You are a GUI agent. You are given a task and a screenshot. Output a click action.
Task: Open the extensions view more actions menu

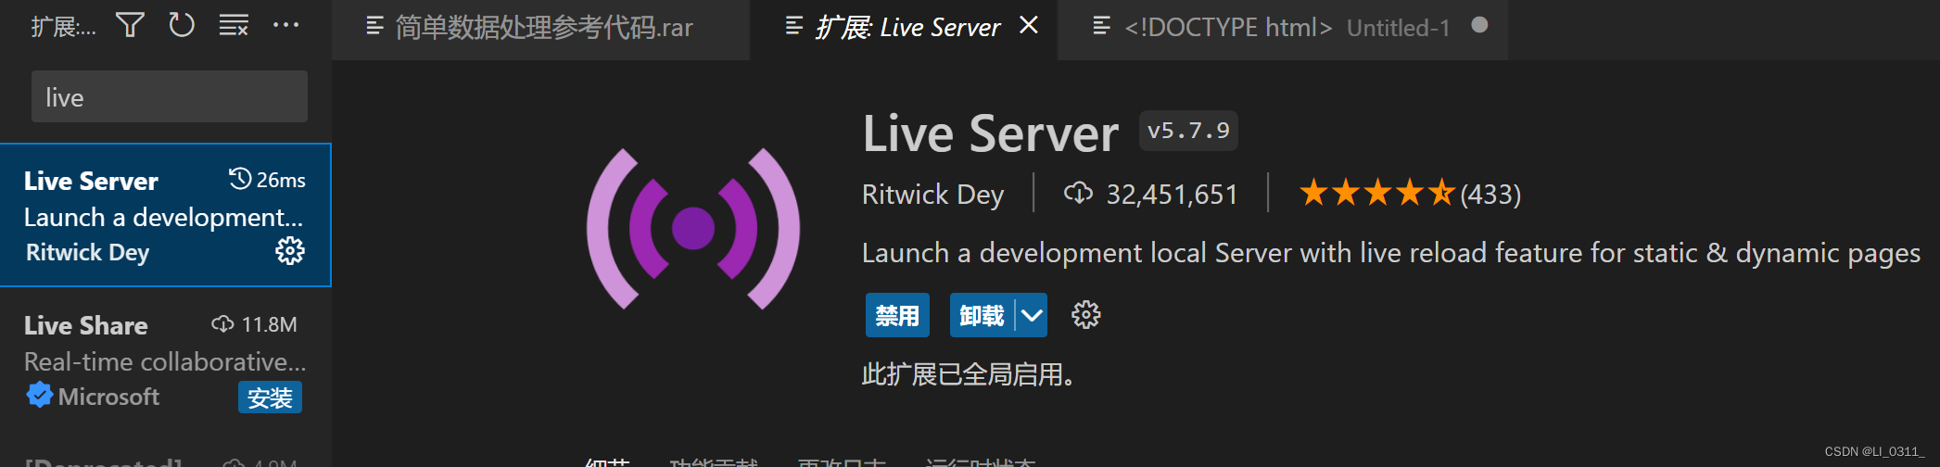click(285, 25)
